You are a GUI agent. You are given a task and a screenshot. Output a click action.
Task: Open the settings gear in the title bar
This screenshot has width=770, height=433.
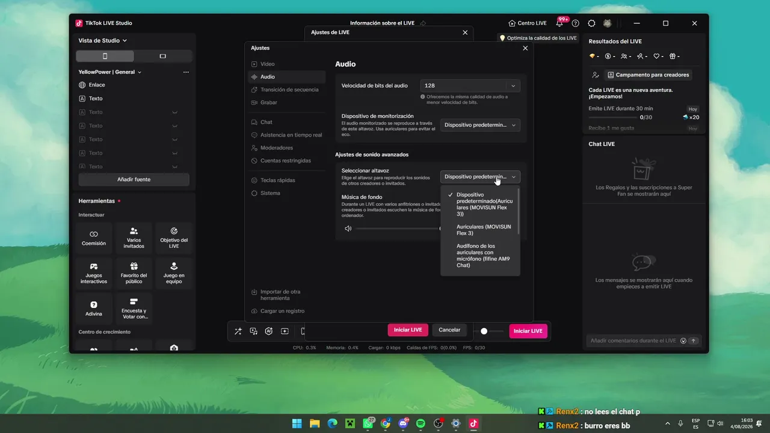point(591,23)
